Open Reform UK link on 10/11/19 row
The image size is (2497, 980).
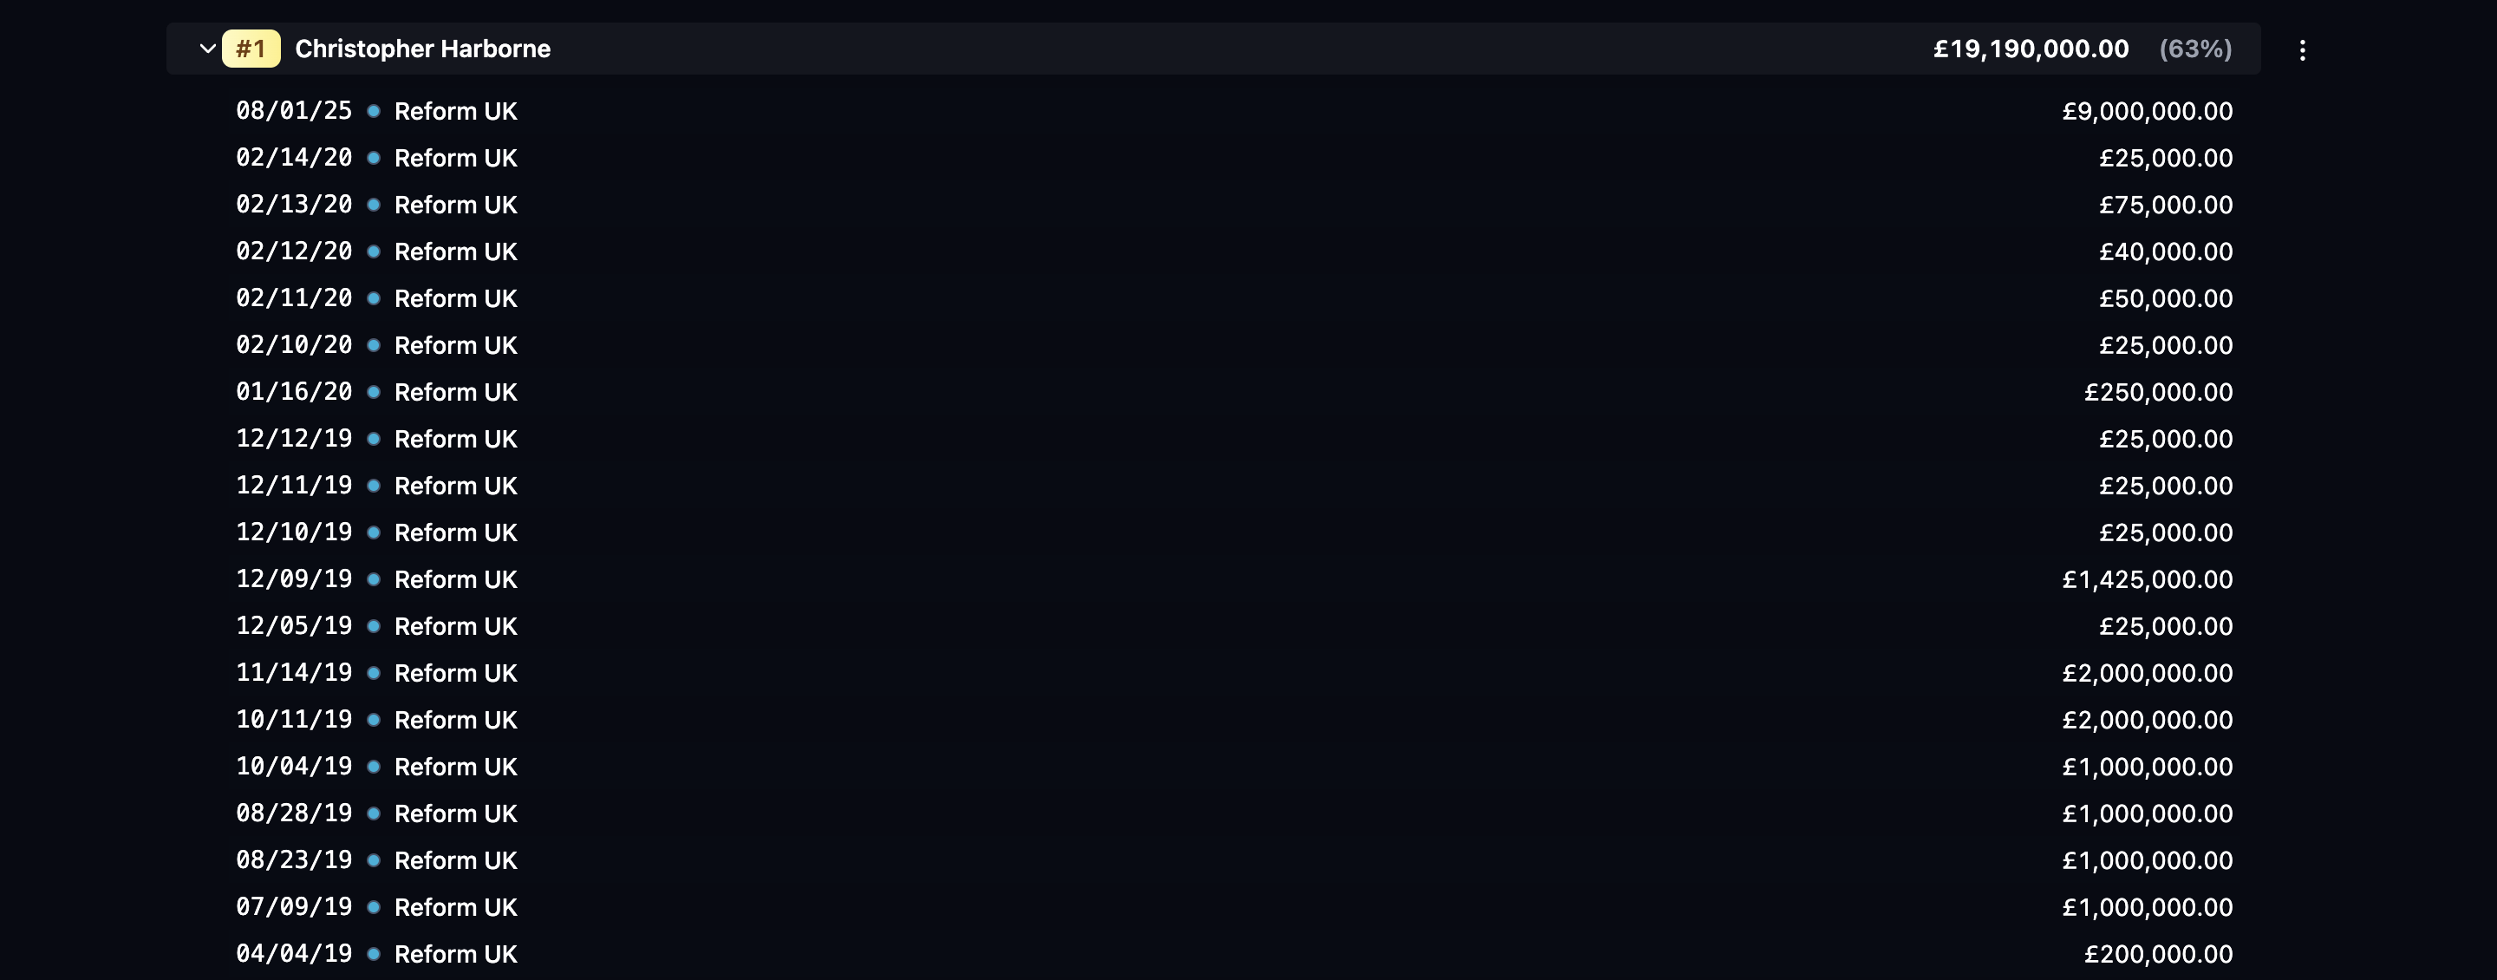click(455, 720)
